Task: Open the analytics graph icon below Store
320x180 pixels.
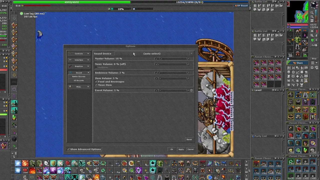Action: pyautogui.click(x=297, y=72)
